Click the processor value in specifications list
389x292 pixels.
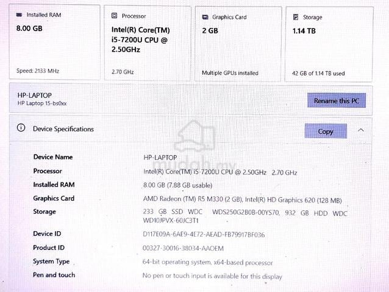click(220, 172)
